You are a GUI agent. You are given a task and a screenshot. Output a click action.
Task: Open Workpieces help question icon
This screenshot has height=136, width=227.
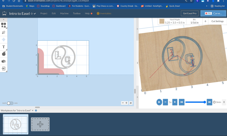[x=36, y=110]
